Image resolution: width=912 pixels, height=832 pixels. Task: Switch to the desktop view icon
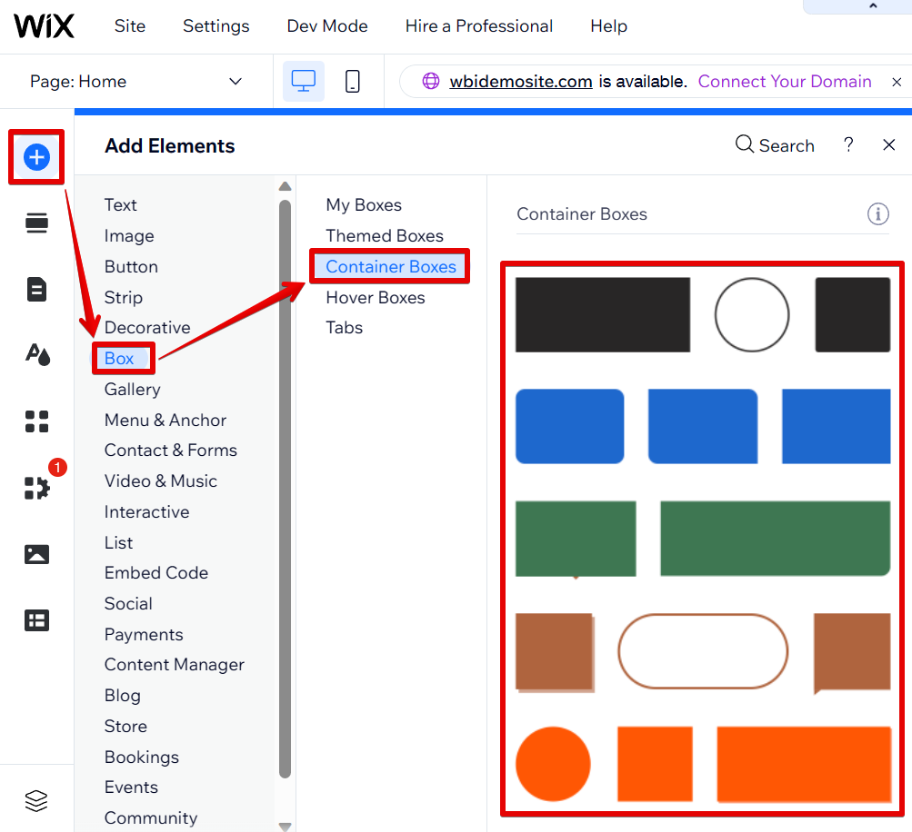click(303, 82)
